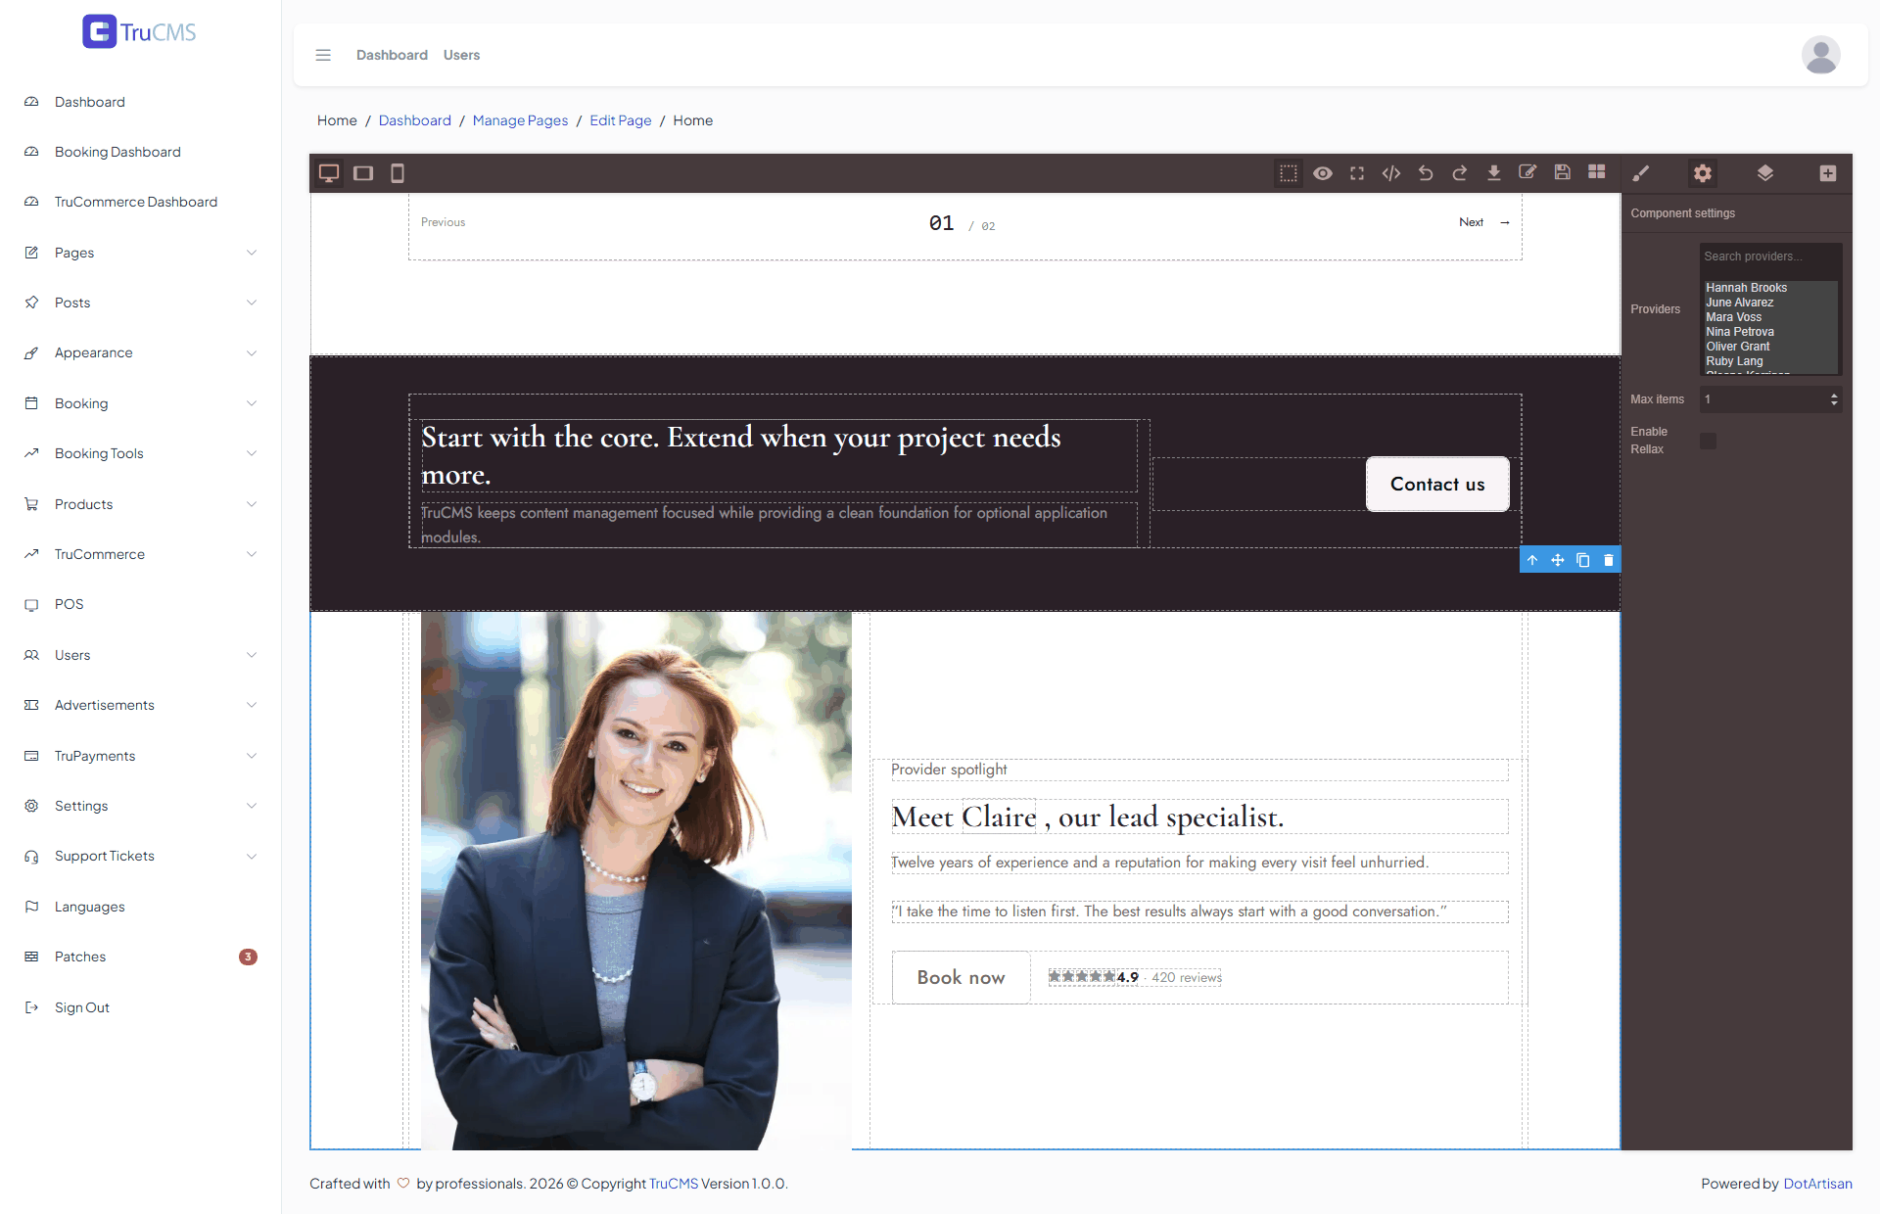1880x1214 pixels.
Task: Click the Max items stepper arrows
Action: (1834, 399)
